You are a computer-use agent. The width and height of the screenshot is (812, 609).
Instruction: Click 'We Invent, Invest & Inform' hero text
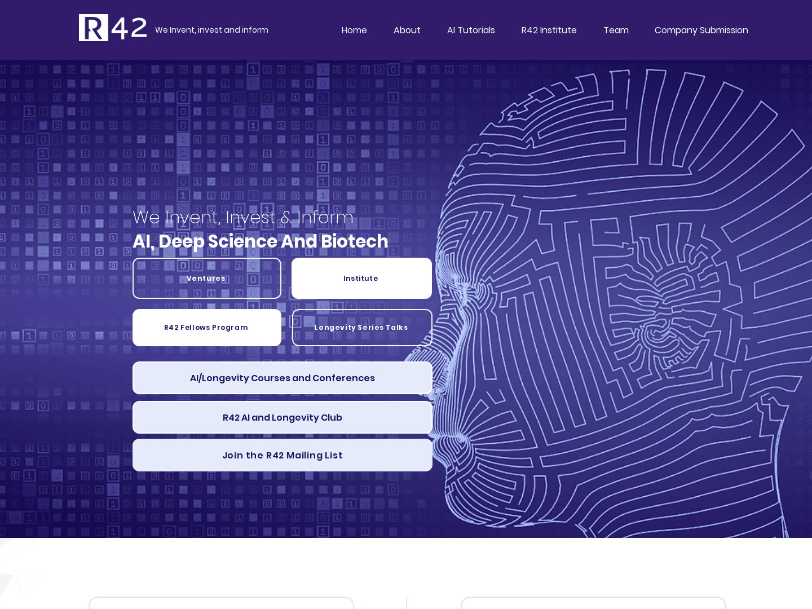click(x=243, y=217)
